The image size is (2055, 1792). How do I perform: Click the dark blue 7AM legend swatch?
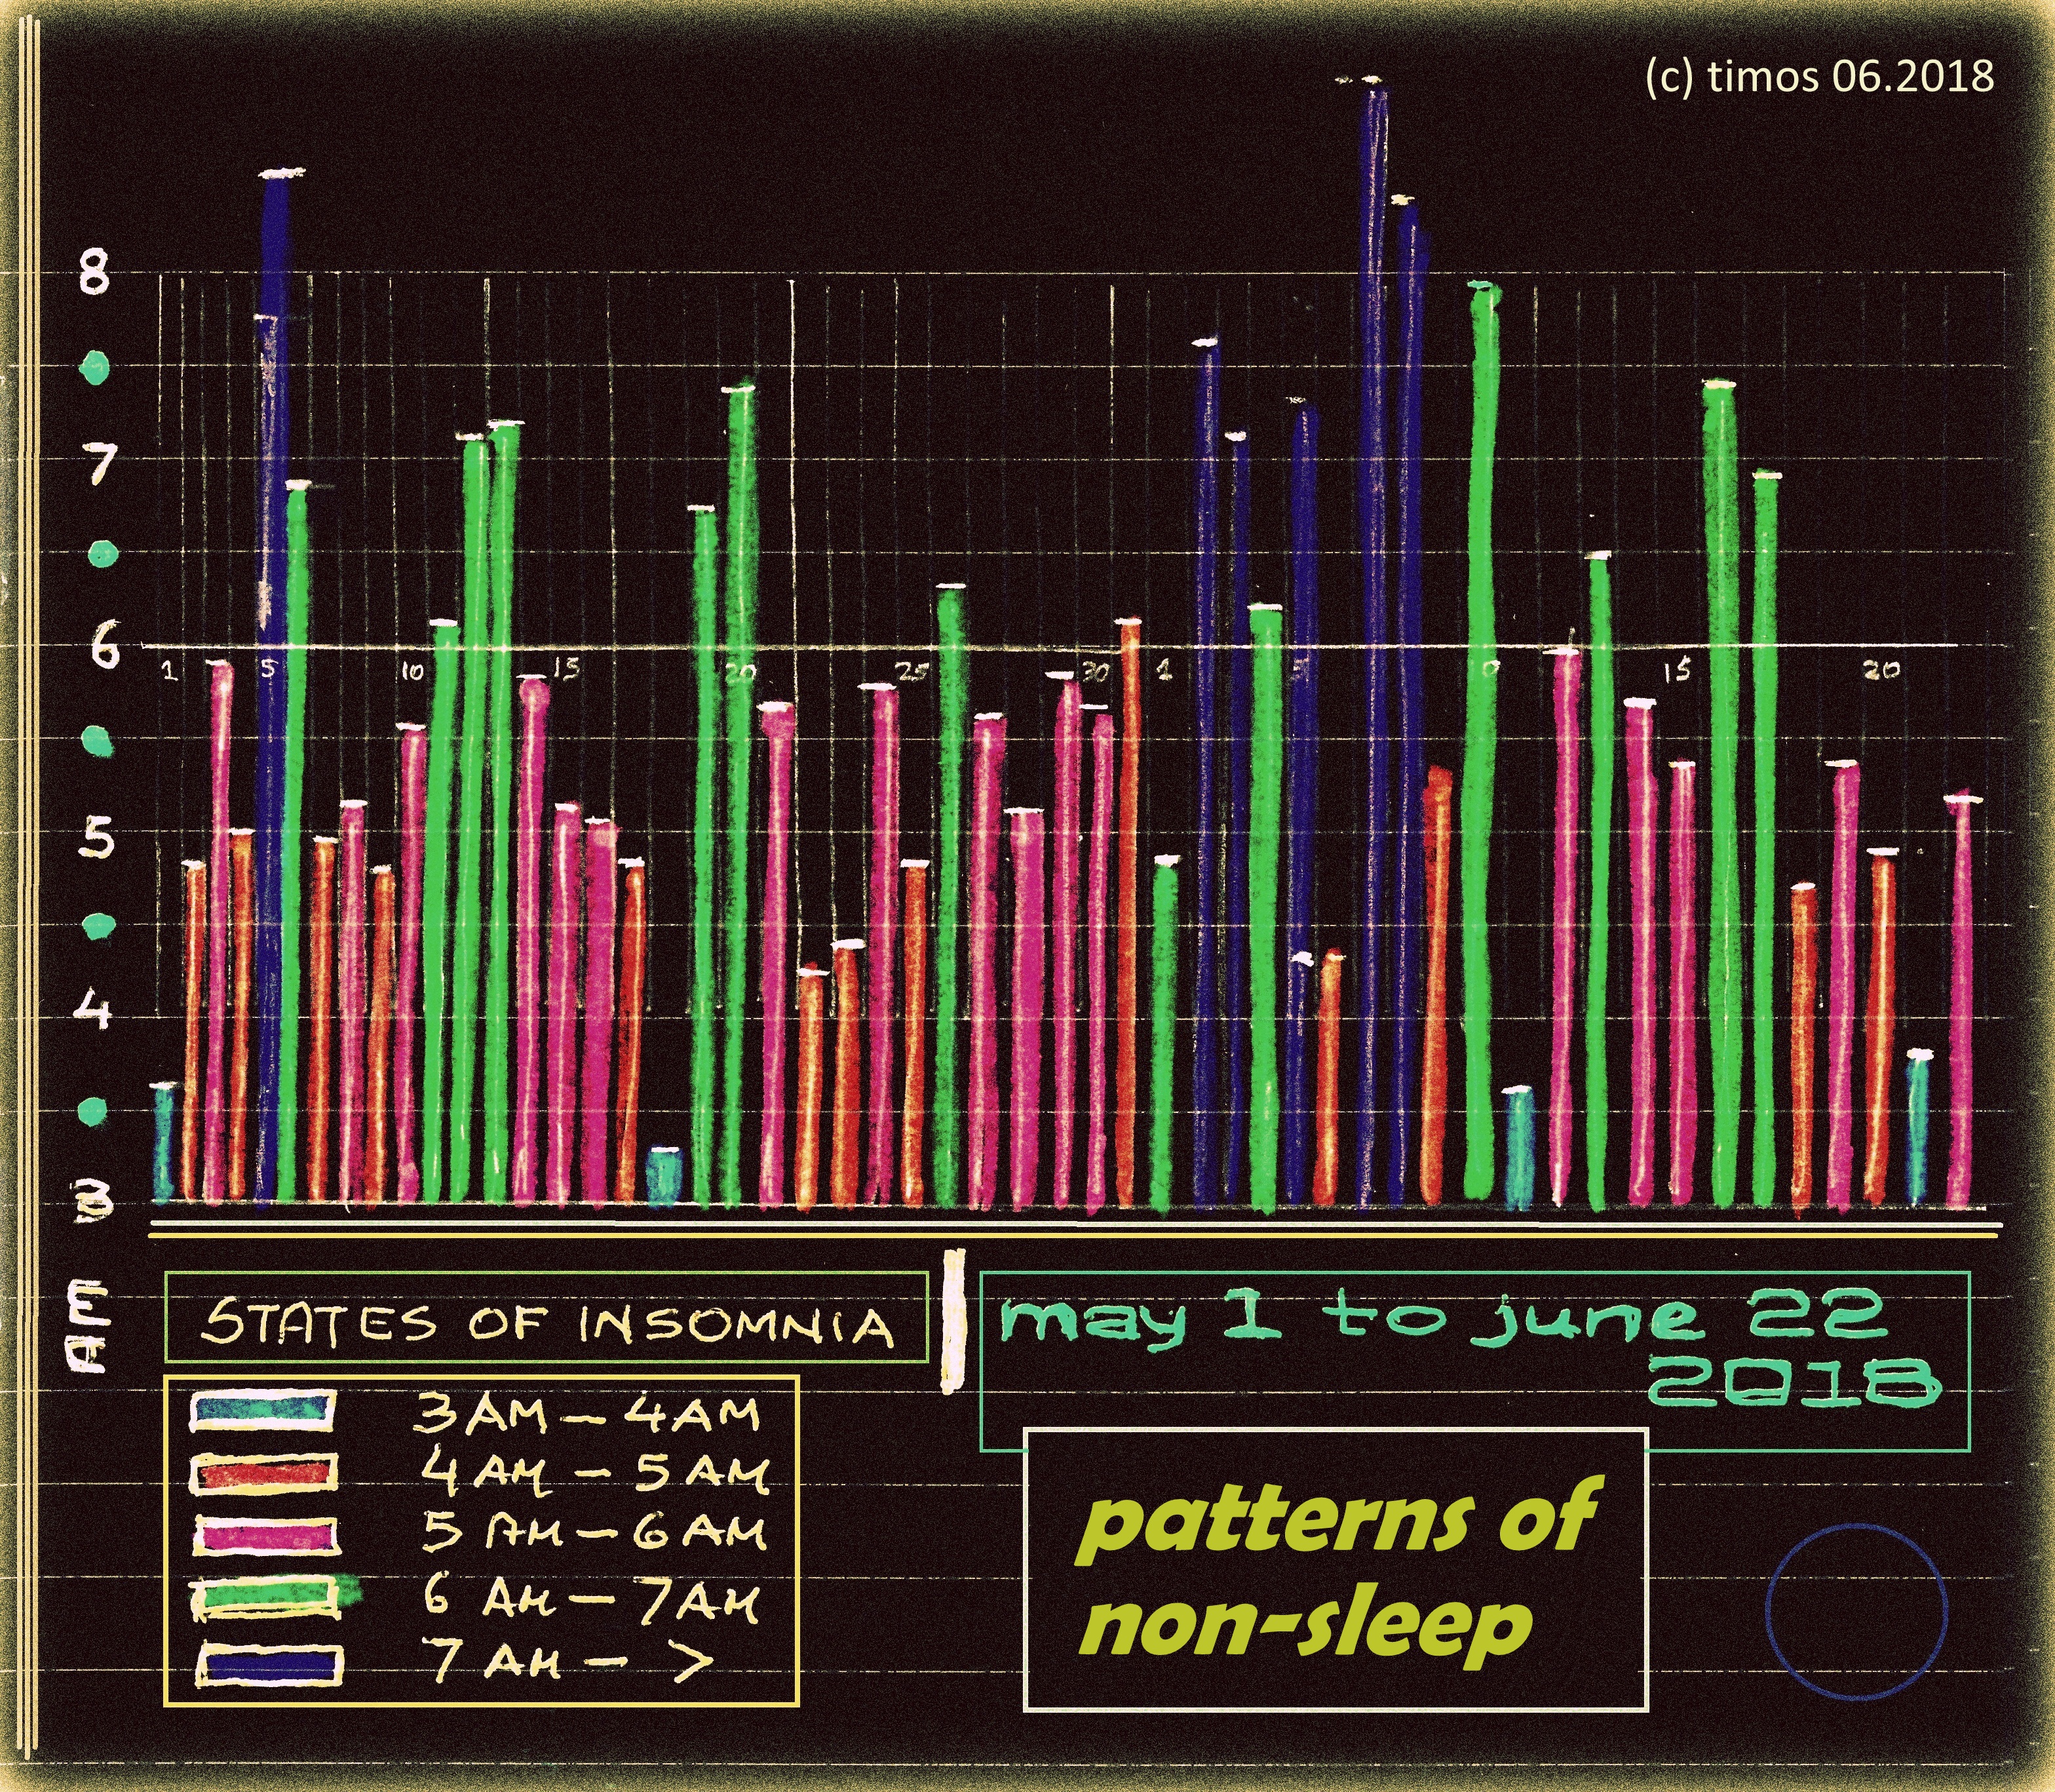pos(268,1663)
